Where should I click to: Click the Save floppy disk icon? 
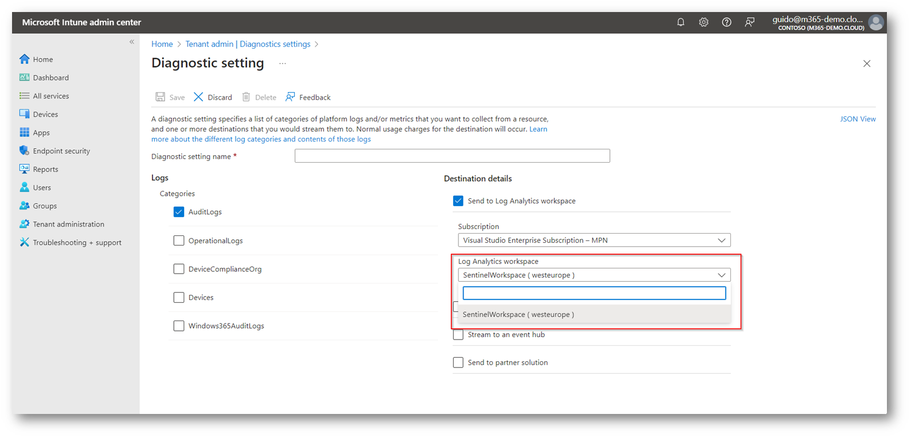pyautogui.click(x=160, y=97)
